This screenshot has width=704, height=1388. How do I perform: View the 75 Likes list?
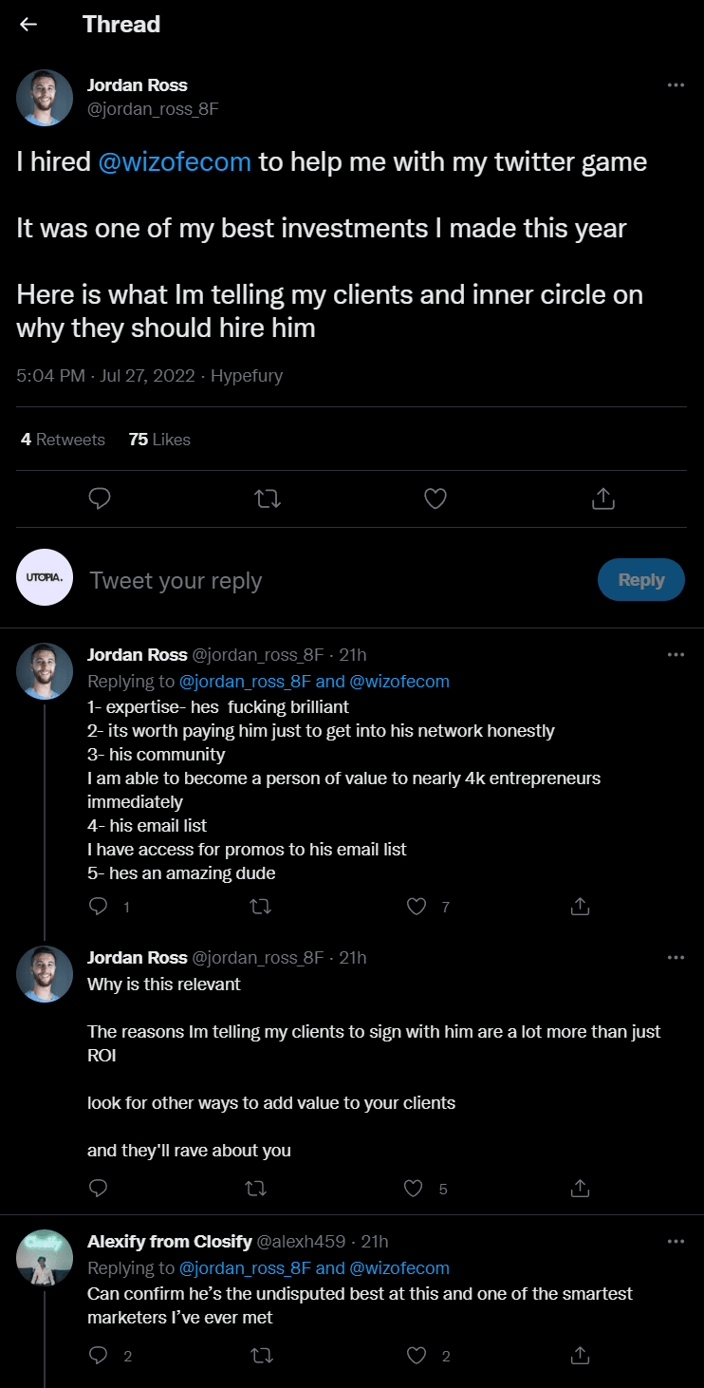tap(159, 440)
